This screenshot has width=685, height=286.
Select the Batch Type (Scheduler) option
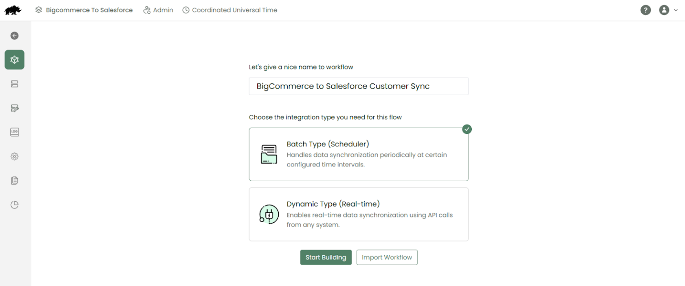pyautogui.click(x=359, y=154)
